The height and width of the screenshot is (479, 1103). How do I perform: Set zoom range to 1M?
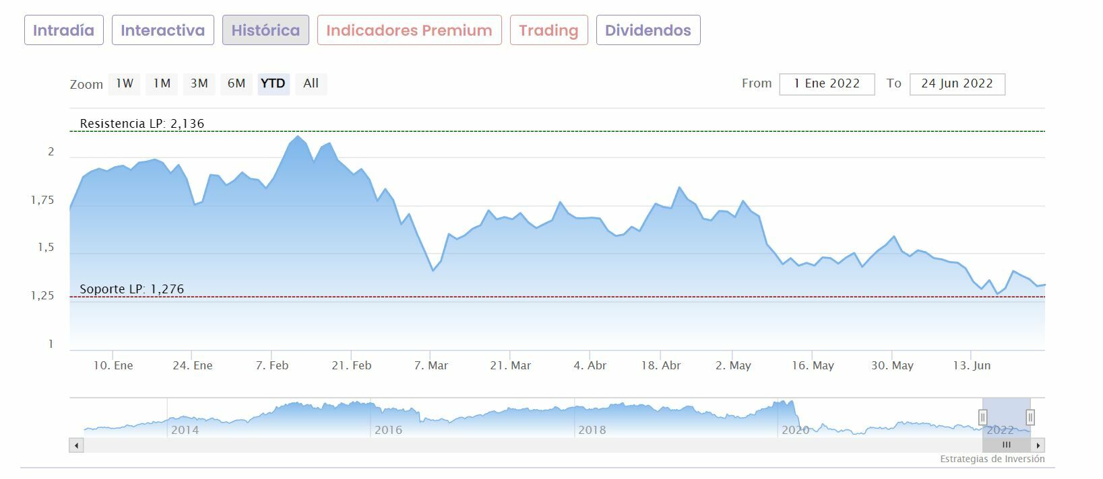(x=162, y=83)
